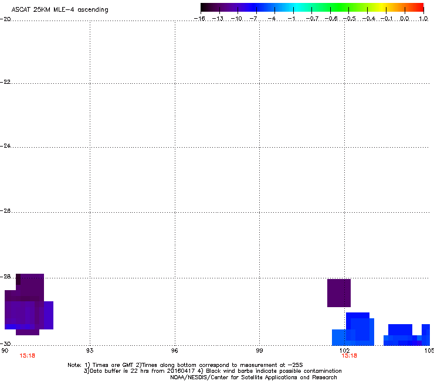The width and height of the screenshot is (434, 381).
Task: Click the -0.4 color bar label
Action: coord(369,19)
